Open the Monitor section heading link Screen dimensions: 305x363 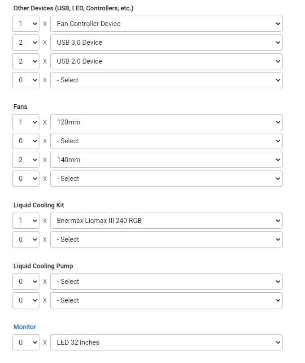click(25, 327)
